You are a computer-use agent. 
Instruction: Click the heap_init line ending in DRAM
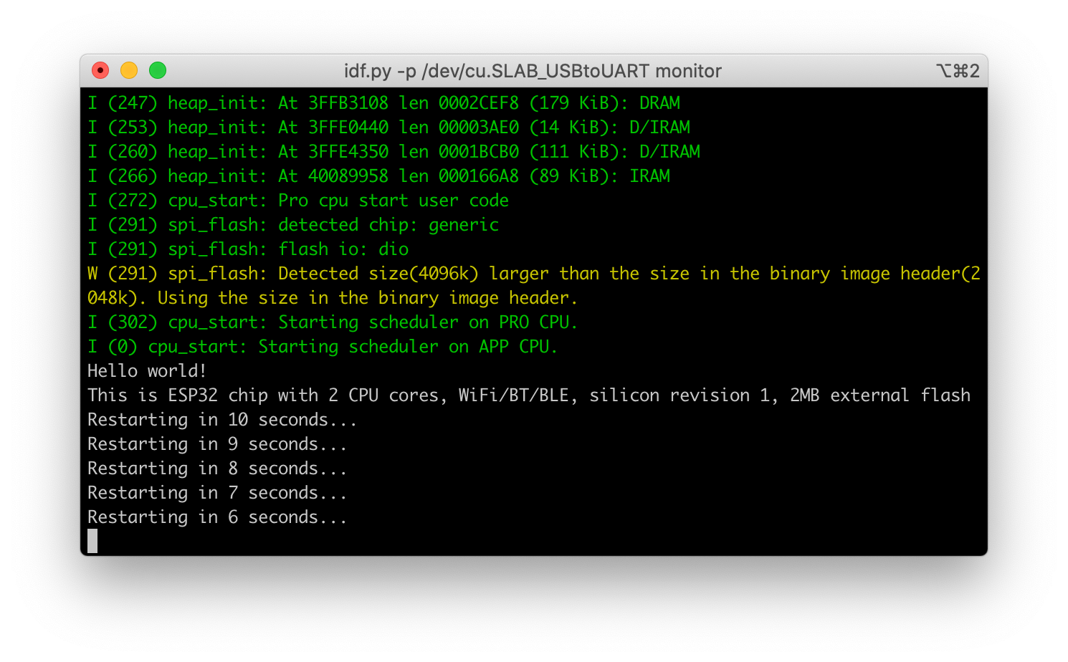click(383, 103)
